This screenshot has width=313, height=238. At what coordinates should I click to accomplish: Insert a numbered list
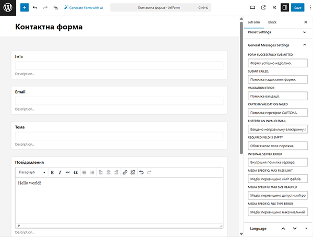(92, 173)
